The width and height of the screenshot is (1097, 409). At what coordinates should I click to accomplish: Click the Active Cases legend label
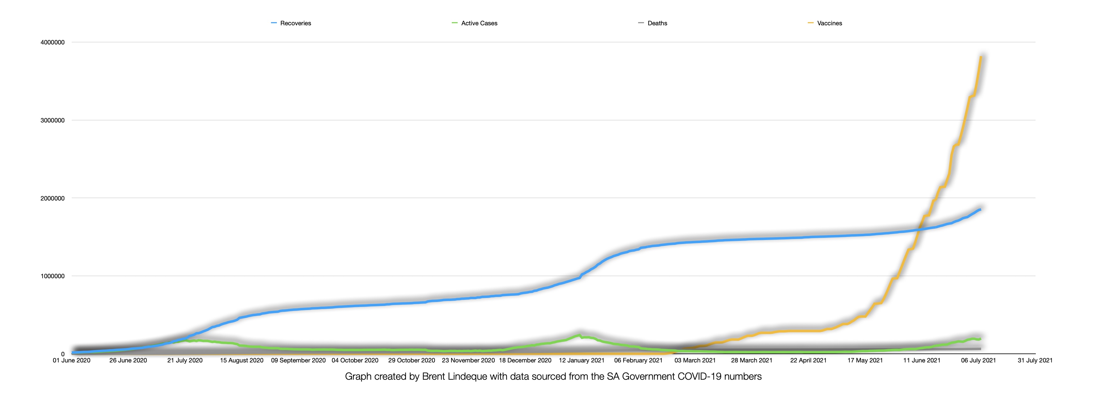click(479, 23)
